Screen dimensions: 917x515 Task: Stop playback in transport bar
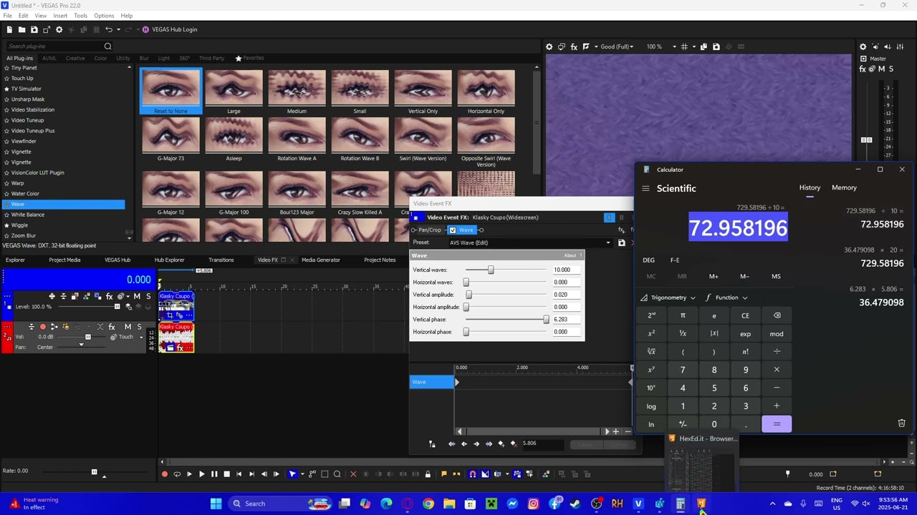(226, 474)
